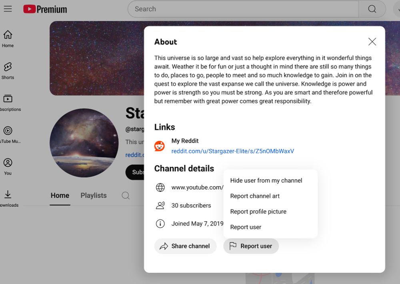Switch to the Playlists tab

pos(94,195)
